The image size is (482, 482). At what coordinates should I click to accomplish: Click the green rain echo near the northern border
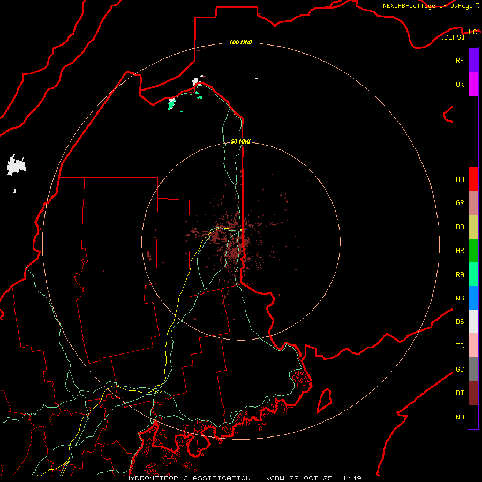coord(171,104)
